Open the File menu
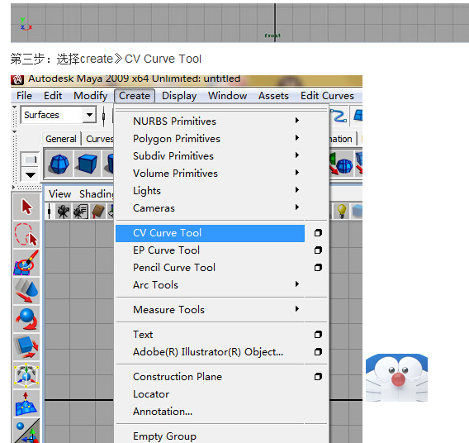469x443 pixels. pyautogui.click(x=24, y=96)
